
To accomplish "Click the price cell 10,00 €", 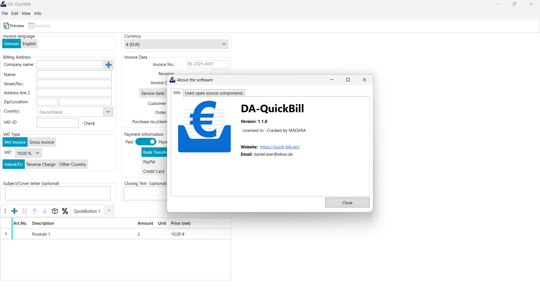I will 178,234.
